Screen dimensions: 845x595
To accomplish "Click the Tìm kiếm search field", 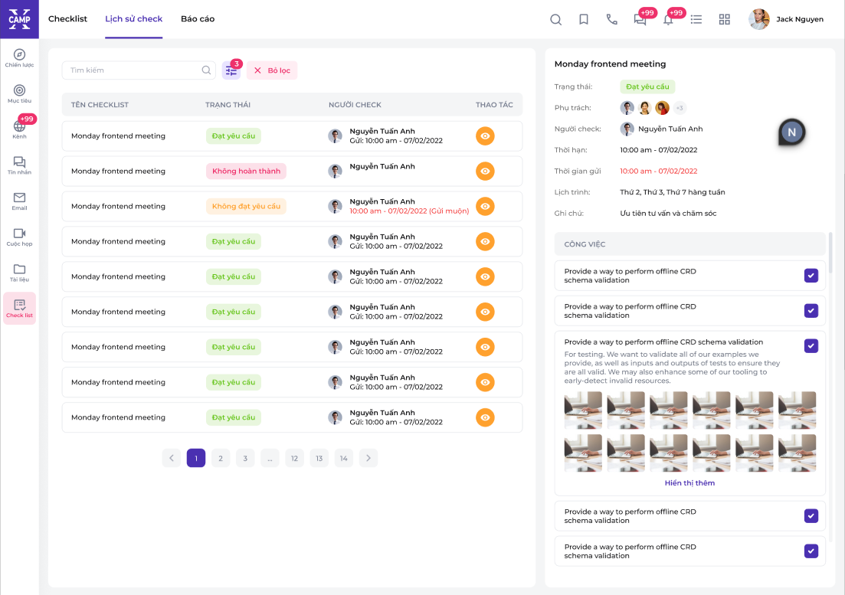I will coord(130,70).
